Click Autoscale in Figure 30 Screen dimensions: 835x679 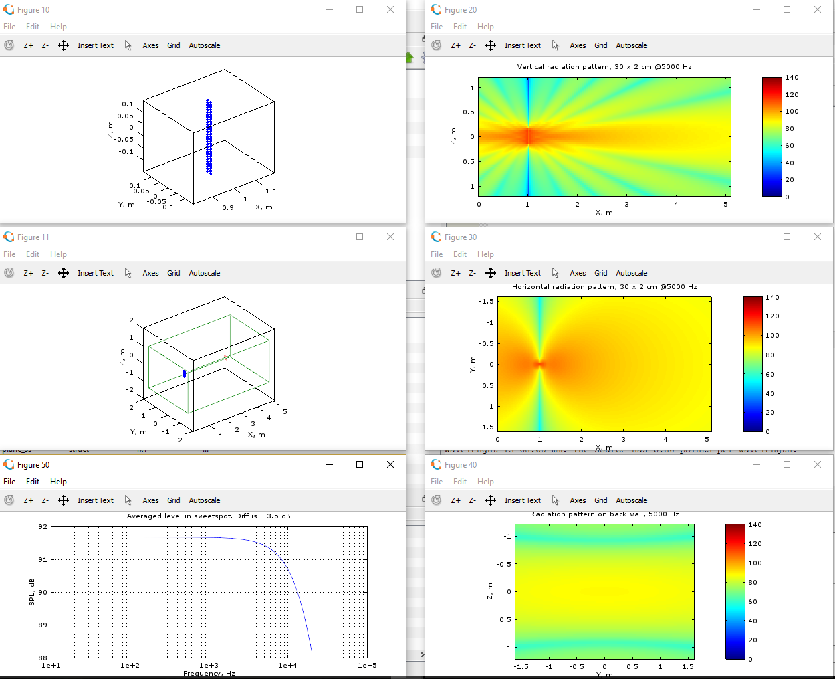632,273
